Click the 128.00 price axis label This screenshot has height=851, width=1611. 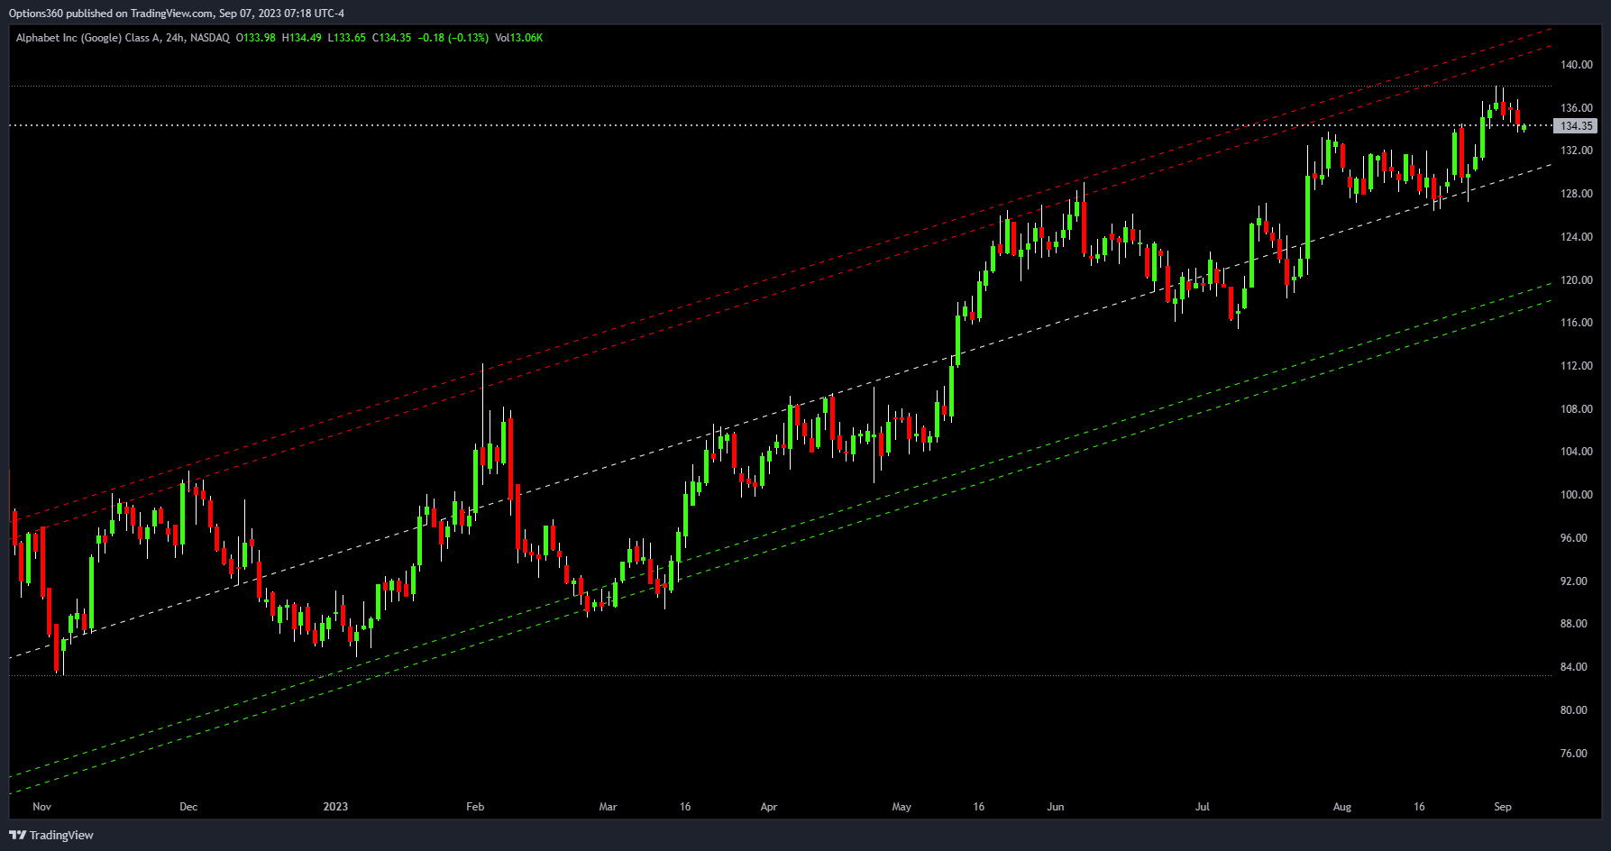pos(1577,194)
